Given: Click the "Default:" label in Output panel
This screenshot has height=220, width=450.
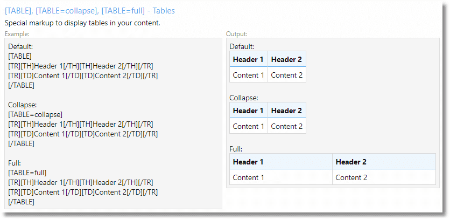Looking at the screenshot, I should point(242,46).
